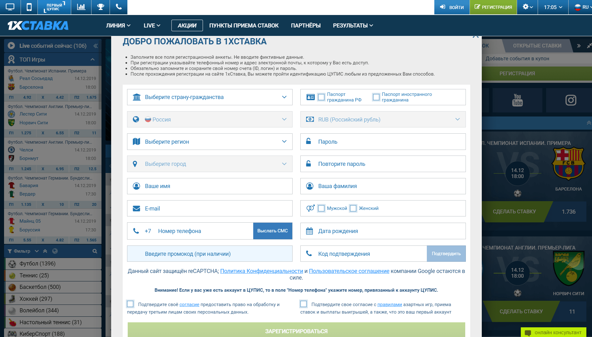
Task: Focus the Пароль password field
Action: [383, 142]
